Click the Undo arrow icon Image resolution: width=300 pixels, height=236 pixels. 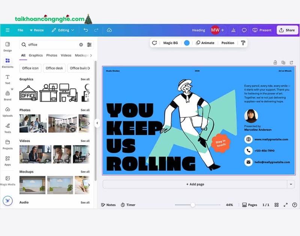click(x=86, y=30)
